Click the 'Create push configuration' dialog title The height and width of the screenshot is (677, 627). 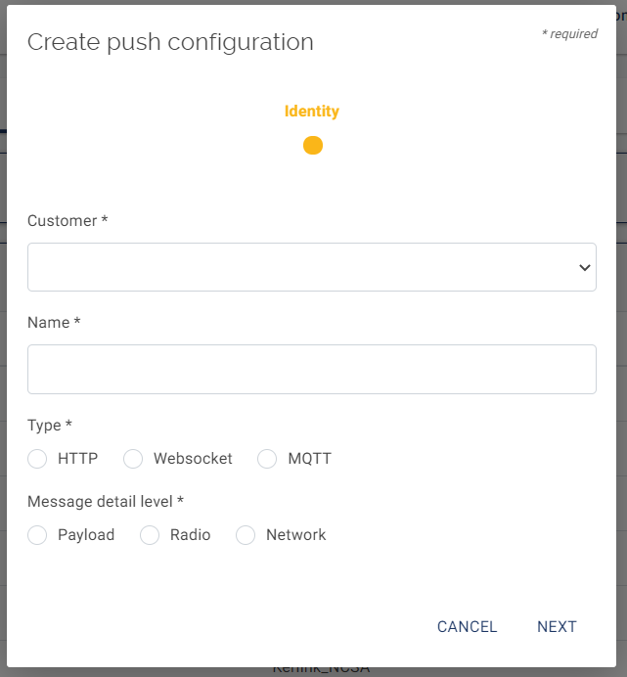pos(170,42)
